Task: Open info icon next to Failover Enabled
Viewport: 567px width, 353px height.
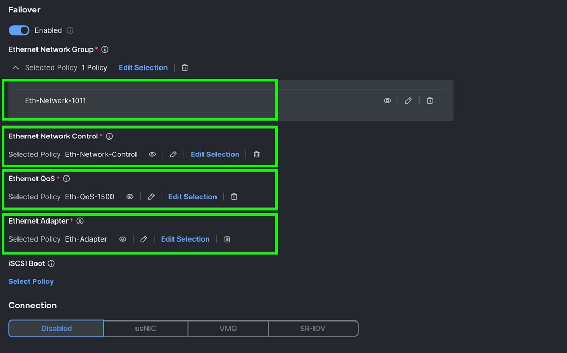Action: 70,30
